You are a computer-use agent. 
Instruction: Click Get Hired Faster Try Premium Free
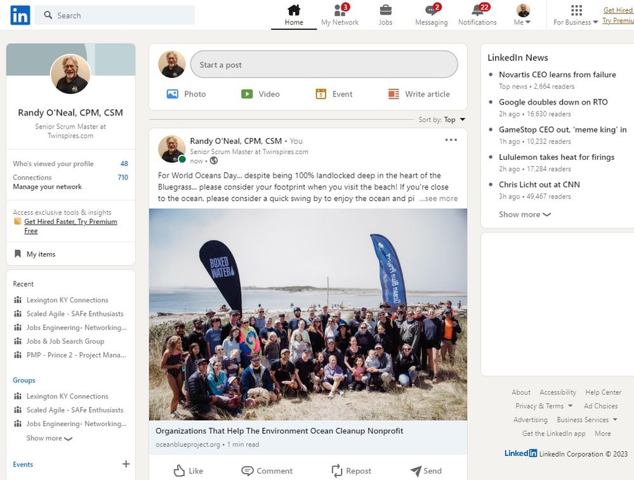coord(70,226)
